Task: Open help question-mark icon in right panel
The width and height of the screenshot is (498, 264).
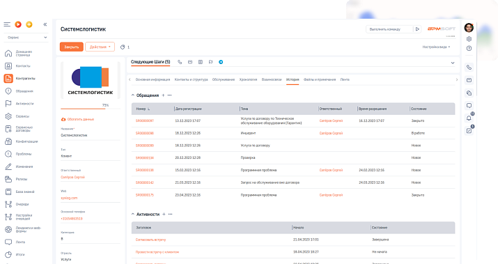Action: point(469,48)
